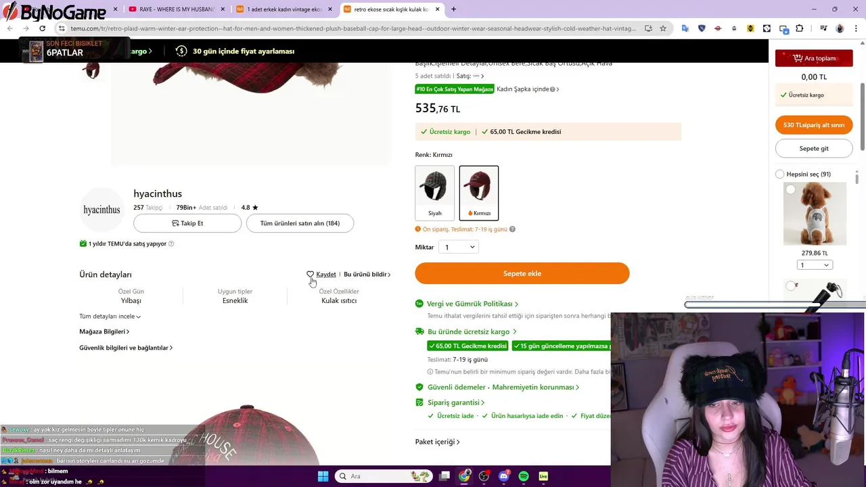
Task: Click the Ara toplam cart button
Action: coord(814,58)
